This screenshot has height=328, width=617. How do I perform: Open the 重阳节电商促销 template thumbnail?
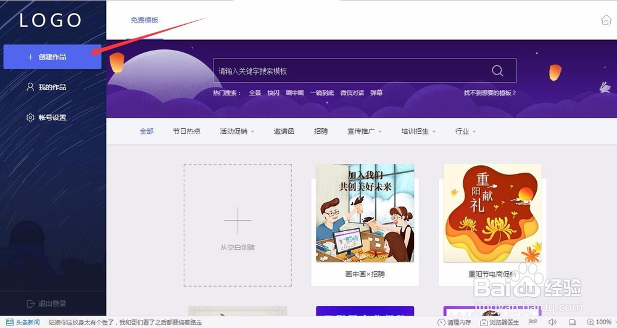tap(492, 213)
